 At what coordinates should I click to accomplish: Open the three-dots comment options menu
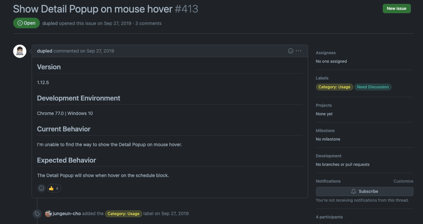pos(299,51)
